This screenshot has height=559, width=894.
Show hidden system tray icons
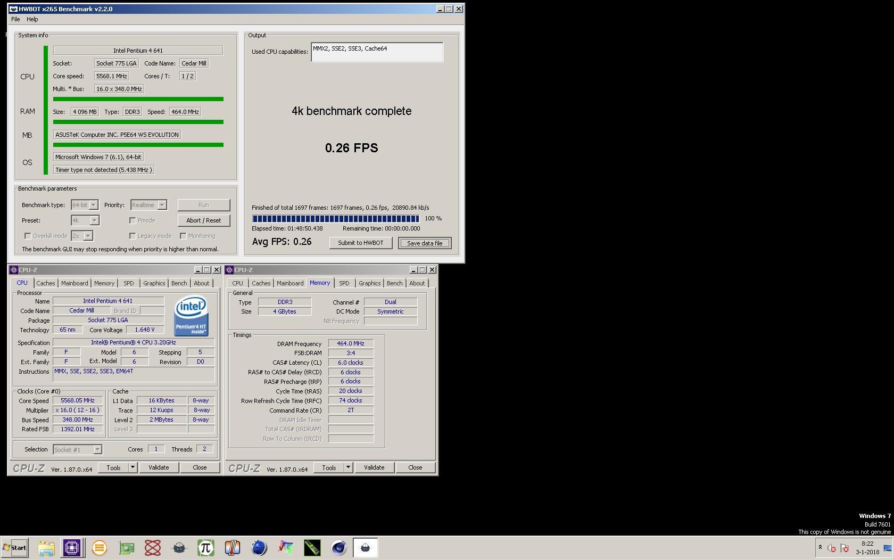[820, 547]
